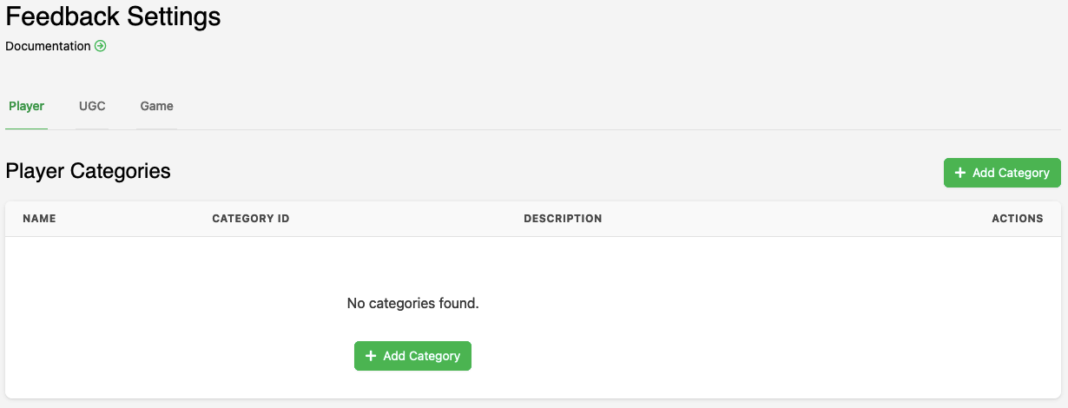This screenshot has height=408, width=1068.
Task: Click the ACTIONS column header
Action: click(1017, 219)
